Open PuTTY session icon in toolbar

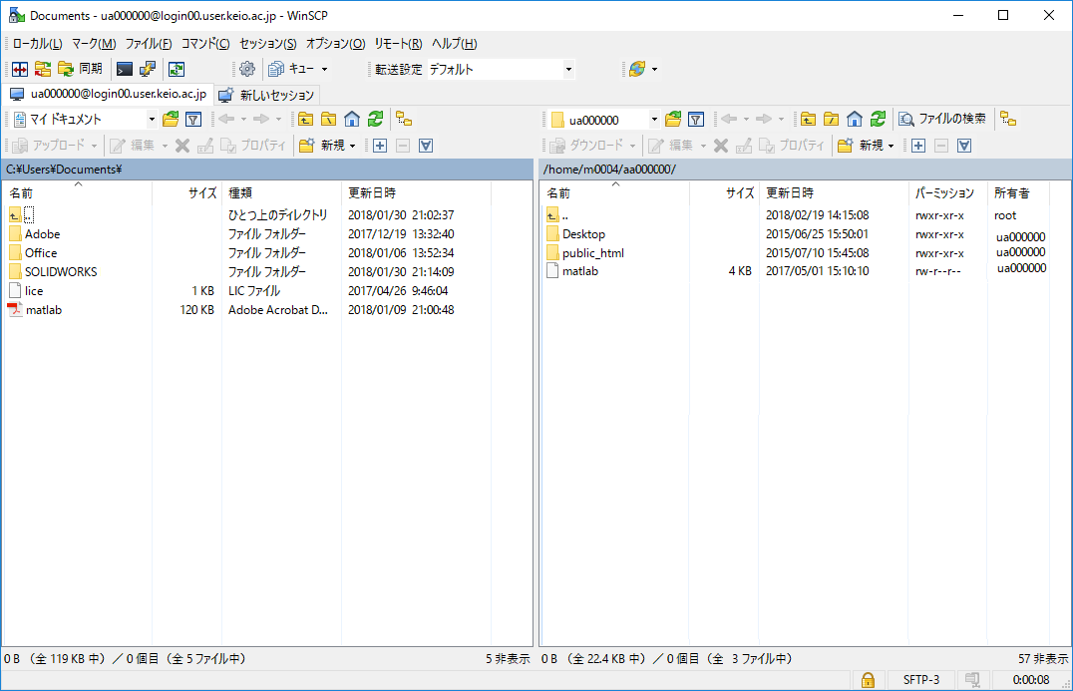click(x=148, y=69)
